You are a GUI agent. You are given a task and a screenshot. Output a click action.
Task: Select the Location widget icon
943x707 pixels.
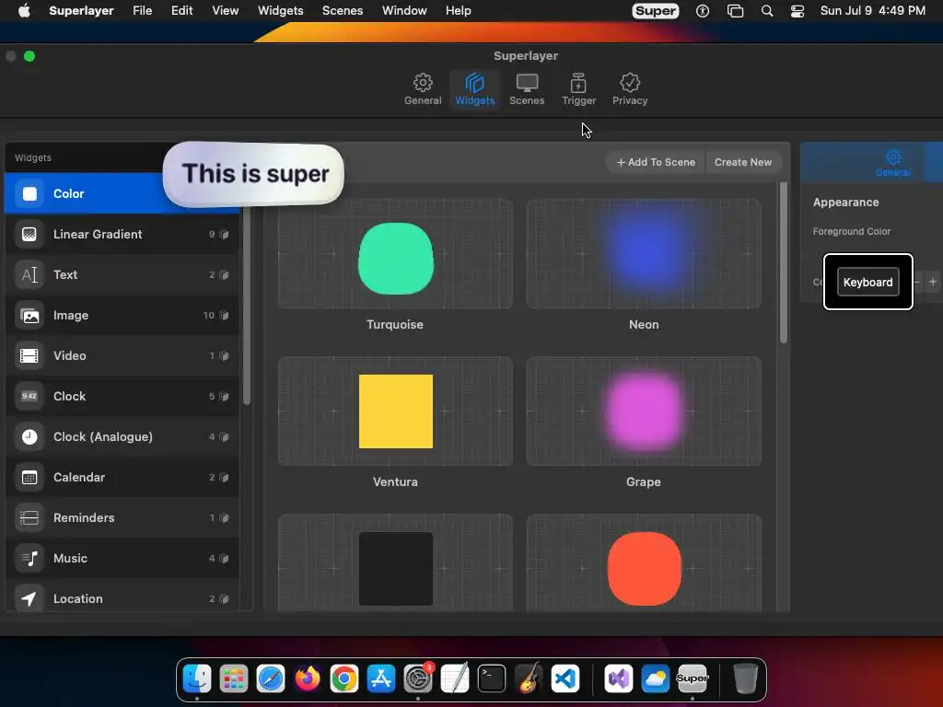(29, 598)
